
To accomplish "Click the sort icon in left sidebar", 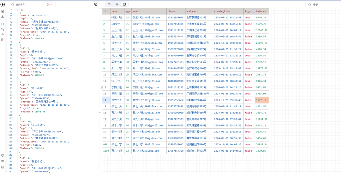I will coord(3,34).
